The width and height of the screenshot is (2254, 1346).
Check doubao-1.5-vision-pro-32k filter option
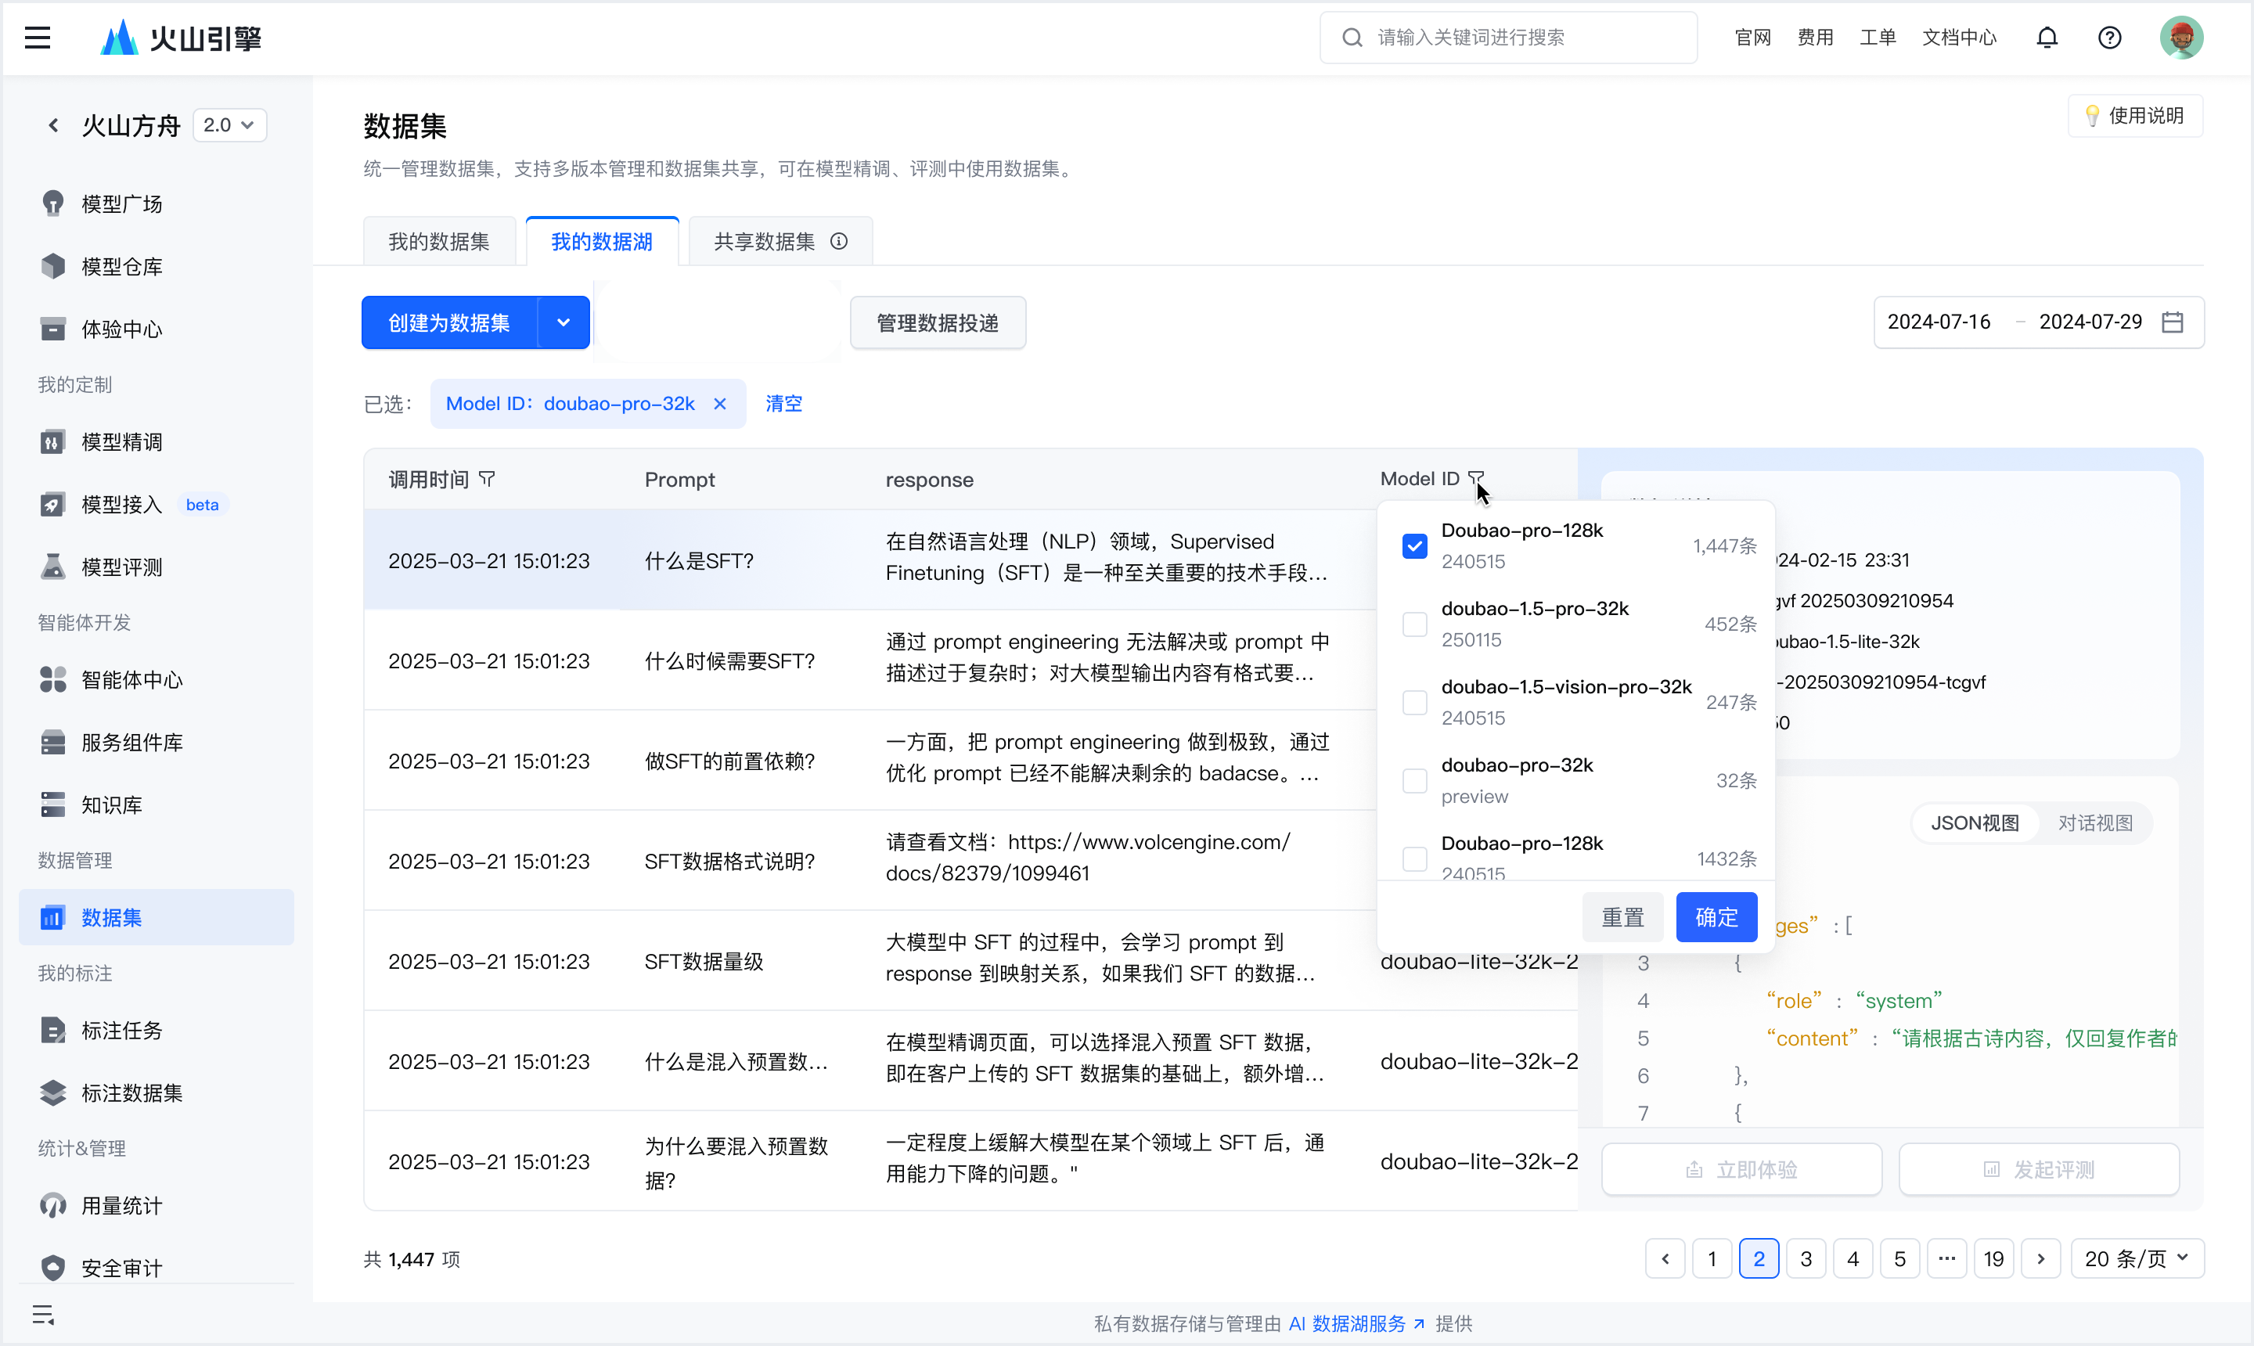point(1414,703)
